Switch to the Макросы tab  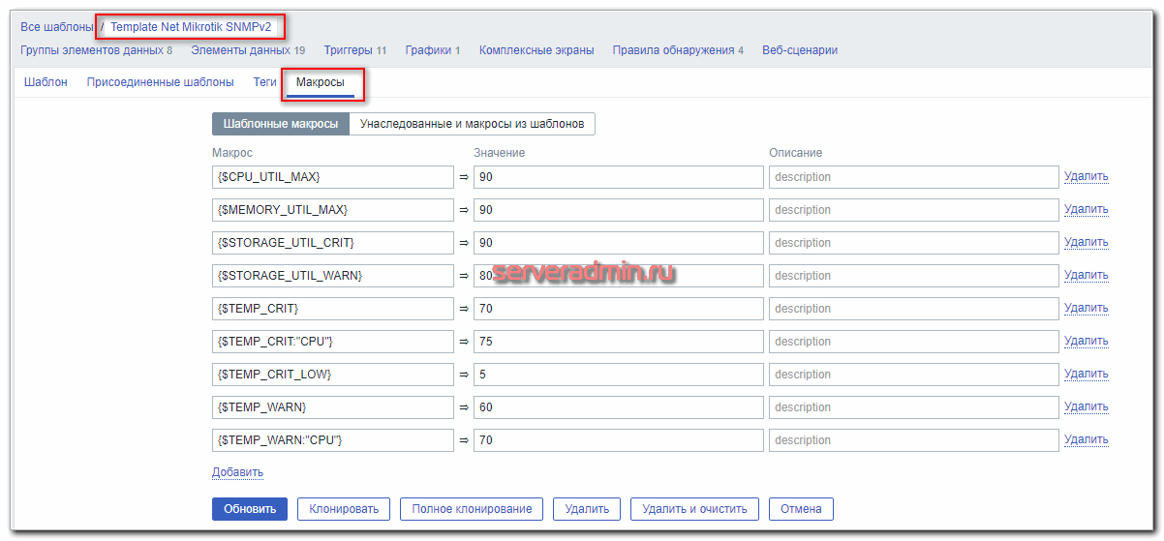(321, 83)
